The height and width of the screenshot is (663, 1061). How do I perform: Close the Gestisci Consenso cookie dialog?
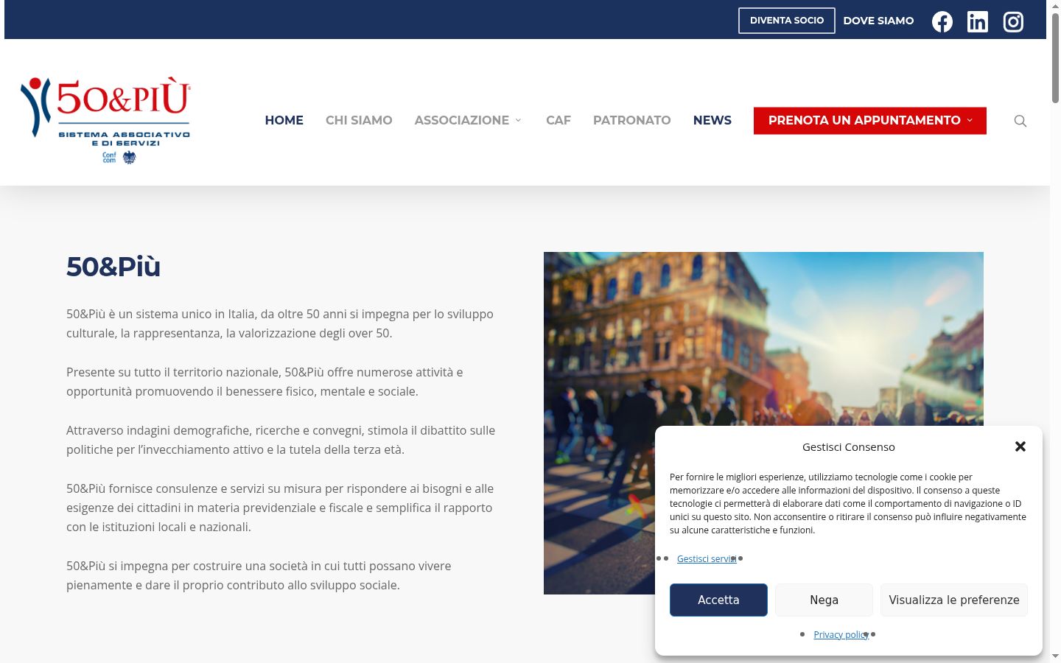click(1020, 446)
